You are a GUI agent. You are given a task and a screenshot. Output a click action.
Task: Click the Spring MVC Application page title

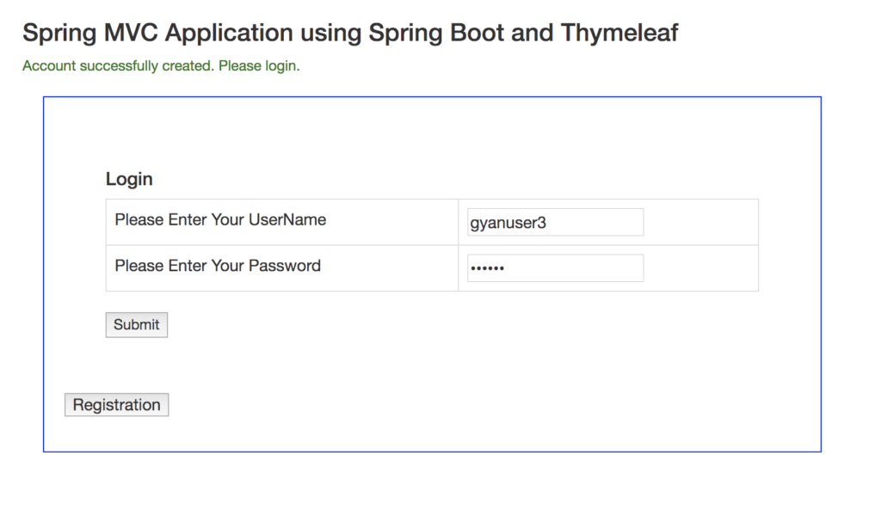coord(350,33)
